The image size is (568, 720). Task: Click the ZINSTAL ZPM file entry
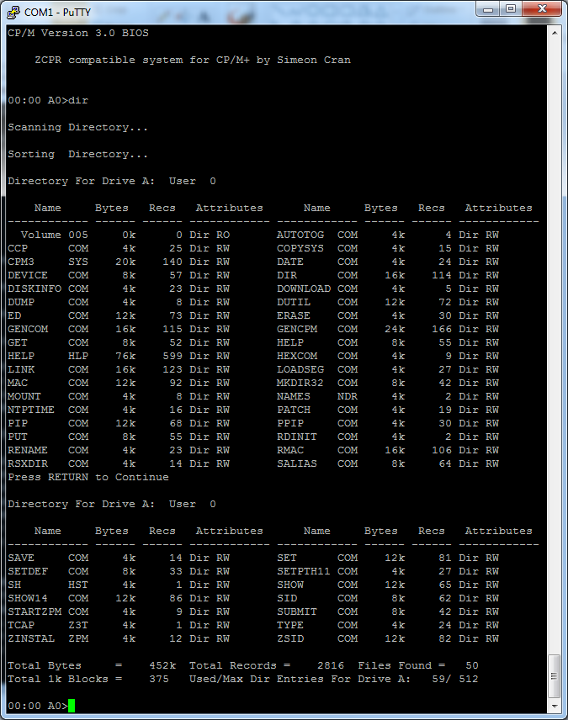[48, 638]
